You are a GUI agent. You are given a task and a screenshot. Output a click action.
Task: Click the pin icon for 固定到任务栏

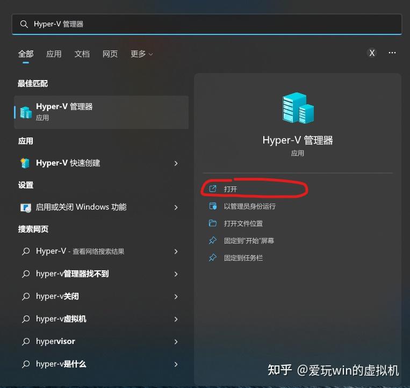(213, 258)
